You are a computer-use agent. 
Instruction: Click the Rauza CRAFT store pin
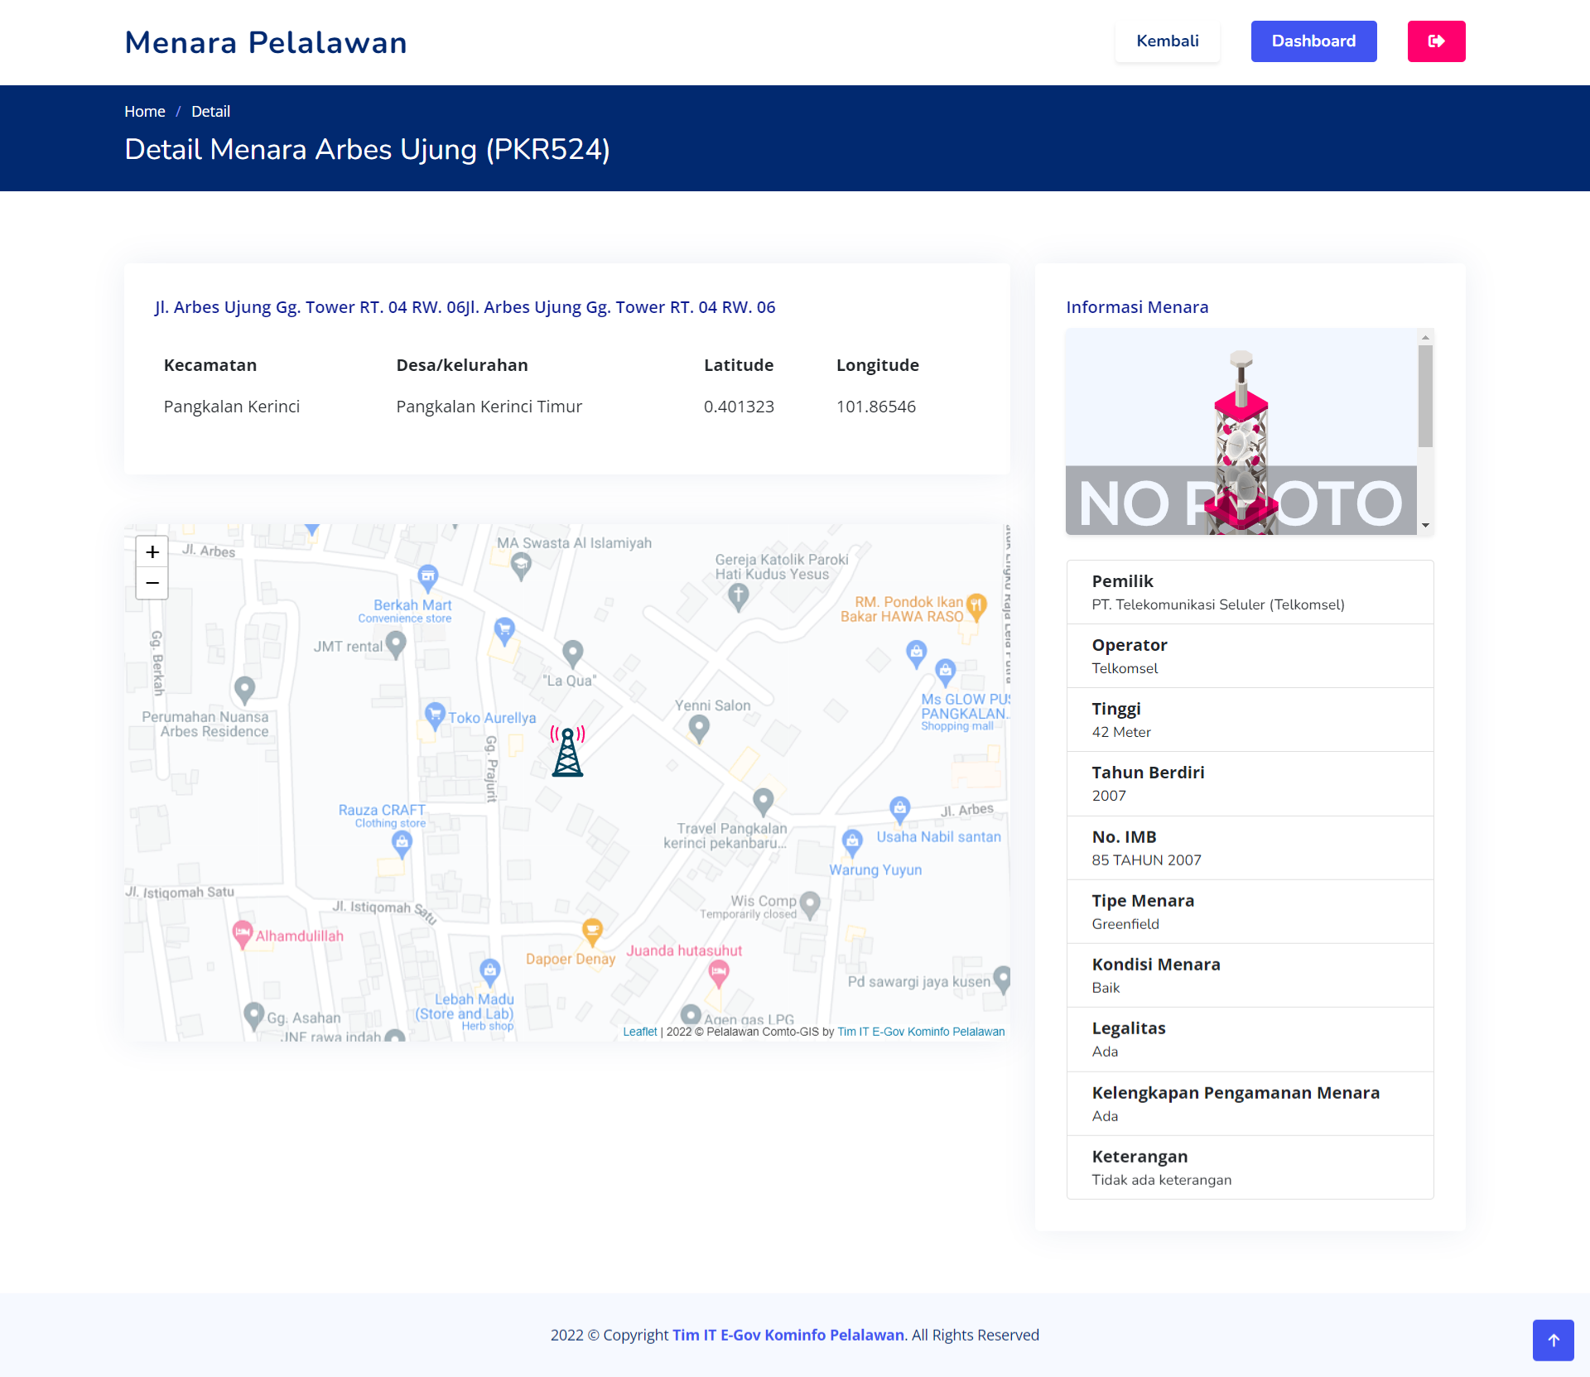(x=402, y=845)
